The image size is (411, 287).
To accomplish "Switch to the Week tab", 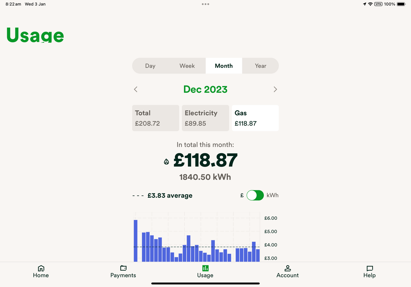I will (187, 66).
